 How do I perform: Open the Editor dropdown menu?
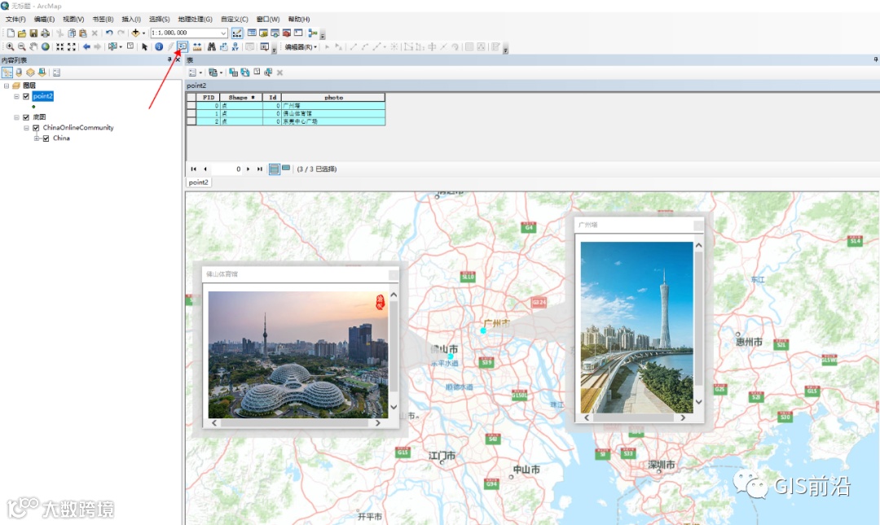point(300,47)
